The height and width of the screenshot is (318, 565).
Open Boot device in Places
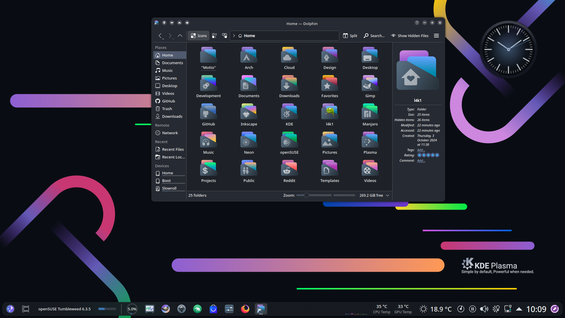(x=170, y=181)
